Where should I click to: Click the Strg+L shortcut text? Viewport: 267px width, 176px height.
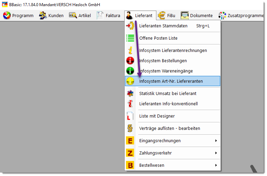203,26
